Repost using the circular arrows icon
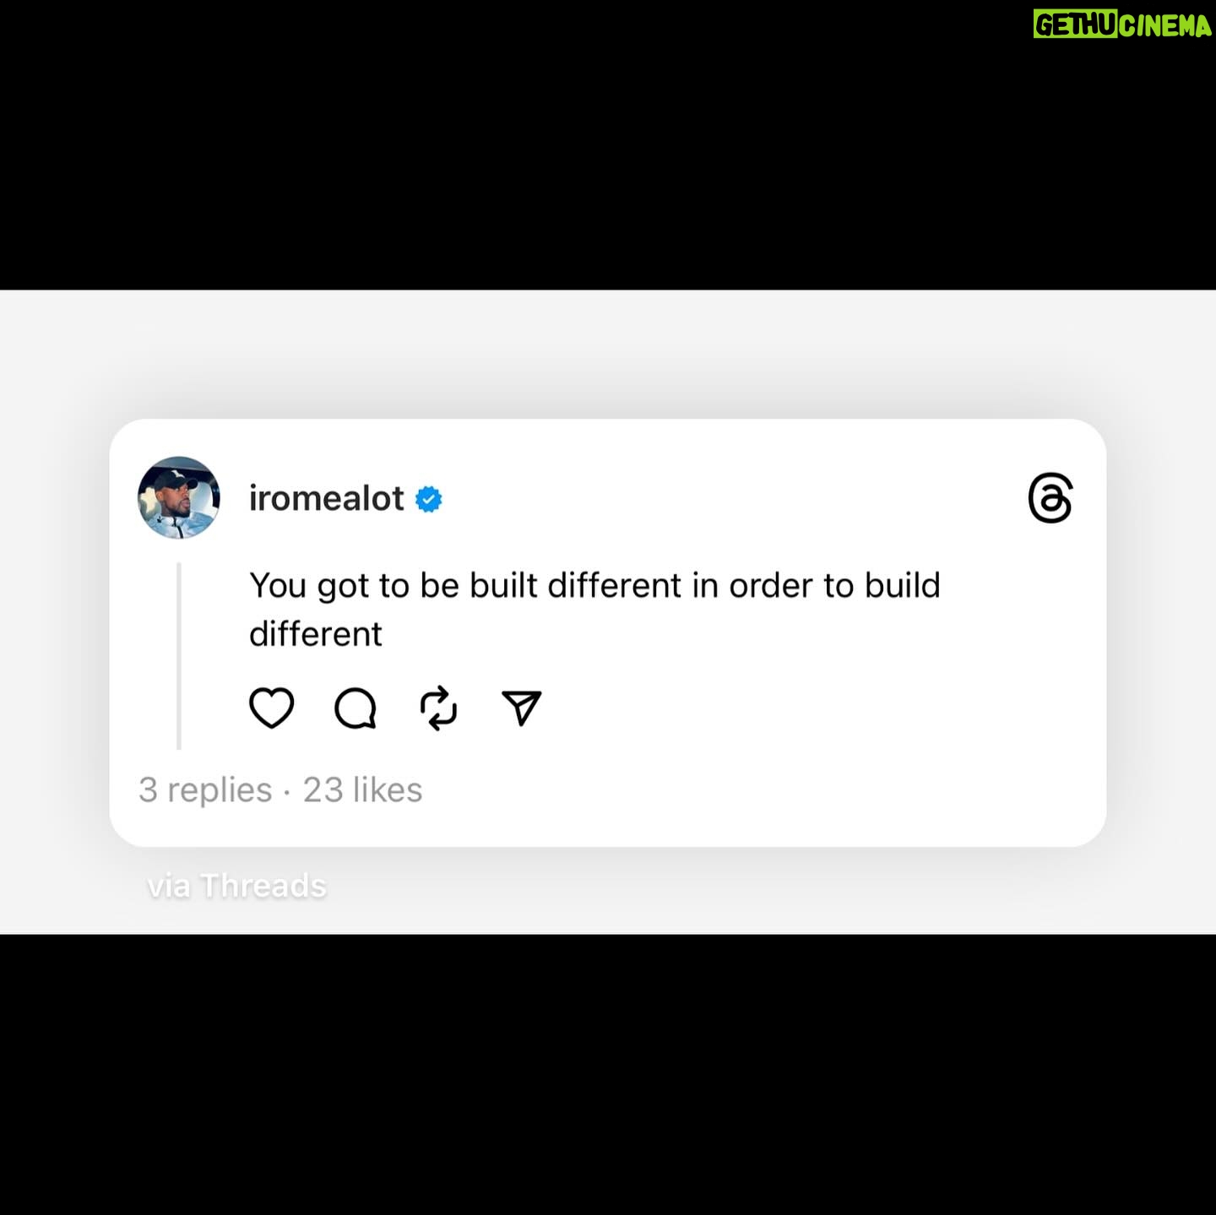The width and height of the screenshot is (1216, 1215). point(438,708)
